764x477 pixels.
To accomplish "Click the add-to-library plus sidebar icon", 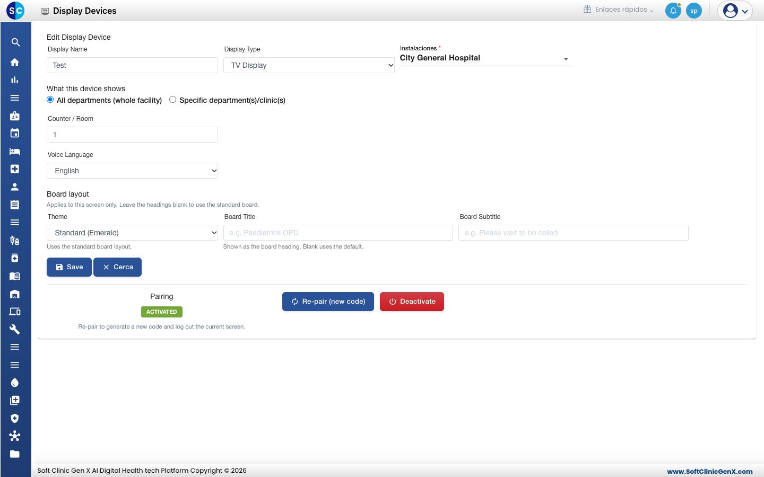I will pyautogui.click(x=15, y=400).
